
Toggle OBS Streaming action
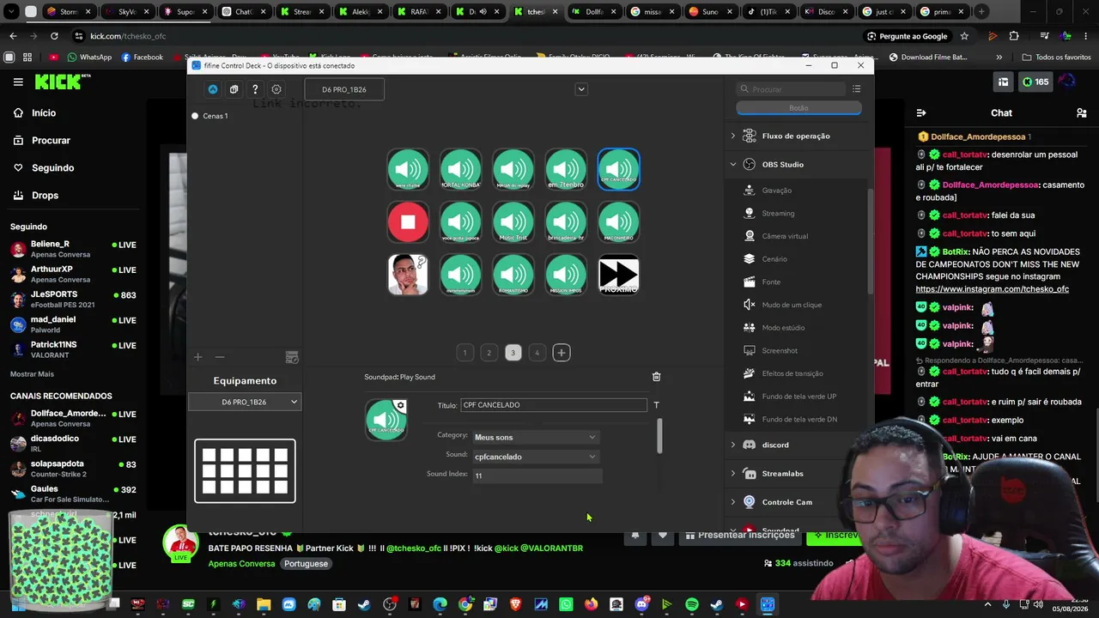[x=778, y=214]
